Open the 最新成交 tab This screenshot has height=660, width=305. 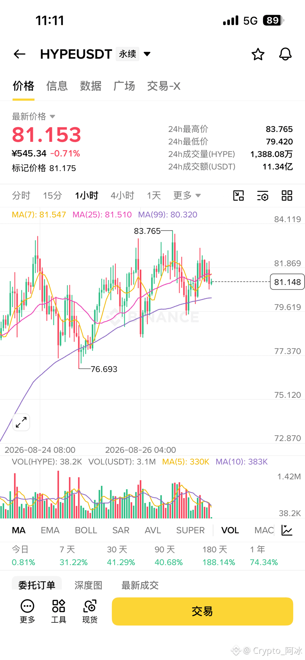[140, 585]
